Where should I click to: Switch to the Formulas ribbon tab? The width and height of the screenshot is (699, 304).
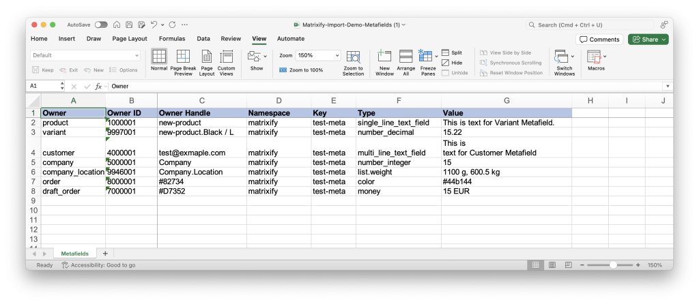pyautogui.click(x=172, y=39)
